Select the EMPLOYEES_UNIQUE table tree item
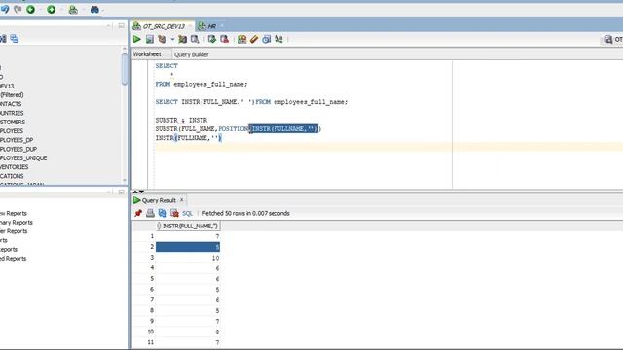Screen dimensions: 623x350 tap(23, 157)
